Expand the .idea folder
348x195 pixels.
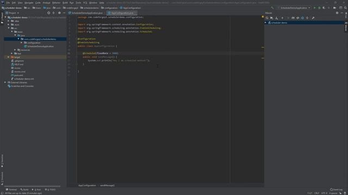tap(9, 21)
